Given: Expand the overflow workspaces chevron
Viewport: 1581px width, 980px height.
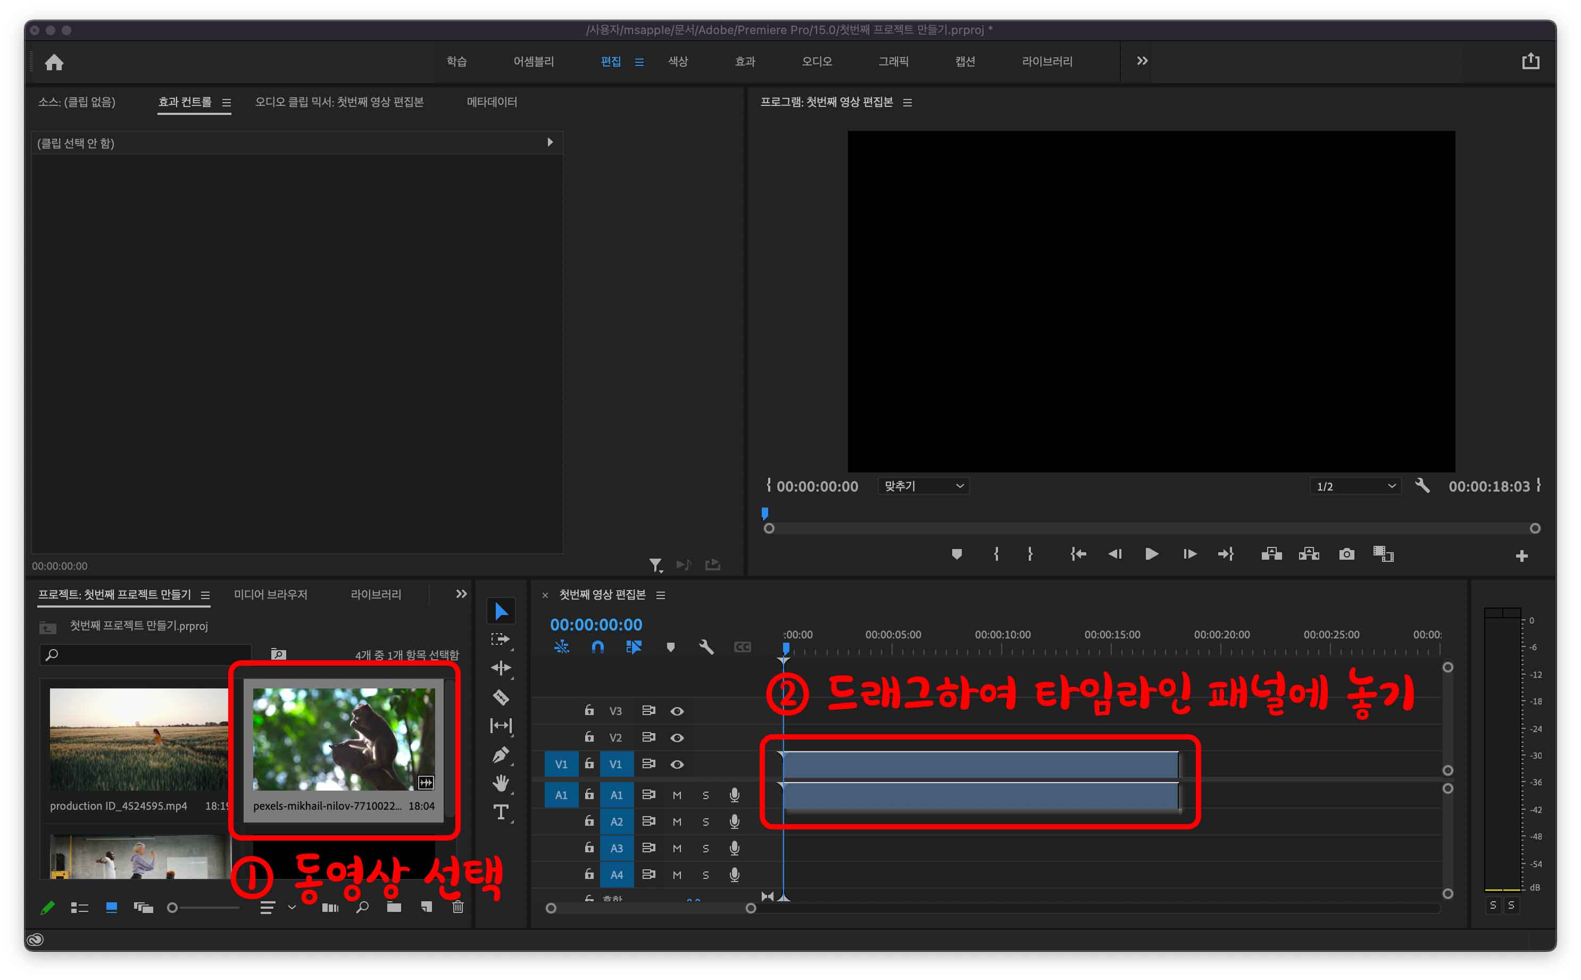Looking at the screenshot, I should click(x=1142, y=61).
